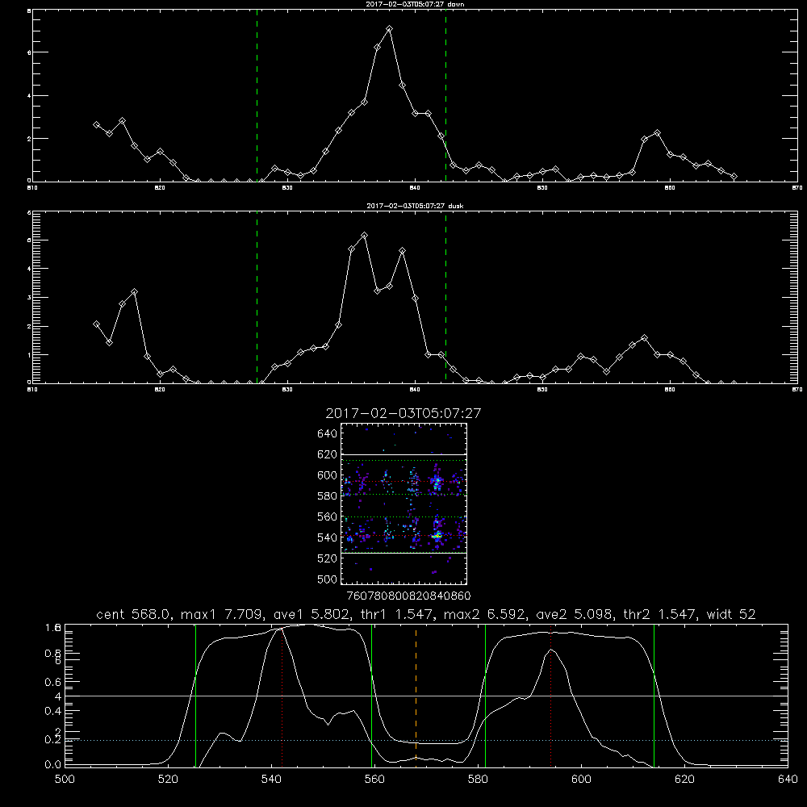This screenshot has width=807, height=807.
Task: Click the left green dashed line in dusk plot
Action: [x=257, y=298]
